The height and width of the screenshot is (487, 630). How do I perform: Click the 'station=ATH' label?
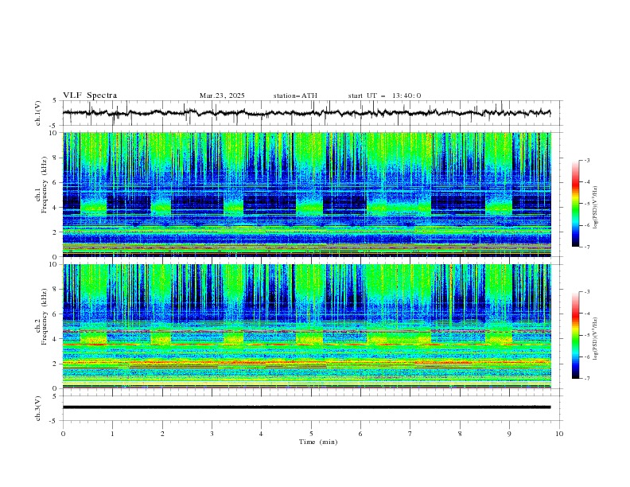(295, 95)
